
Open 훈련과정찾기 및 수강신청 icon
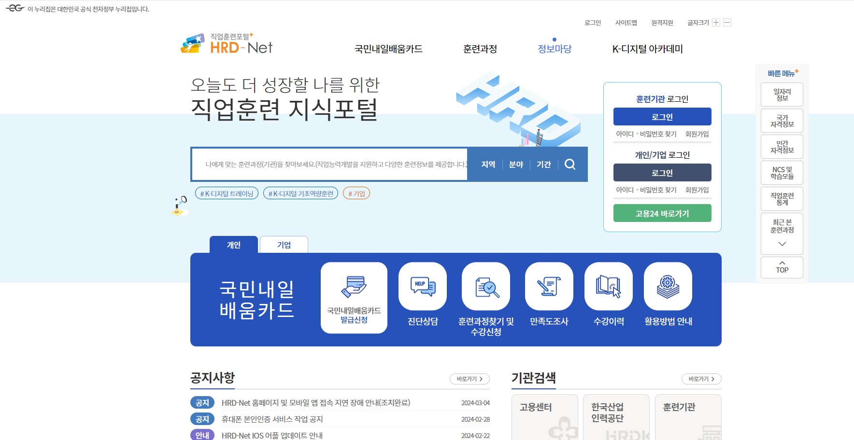[486, 286]
